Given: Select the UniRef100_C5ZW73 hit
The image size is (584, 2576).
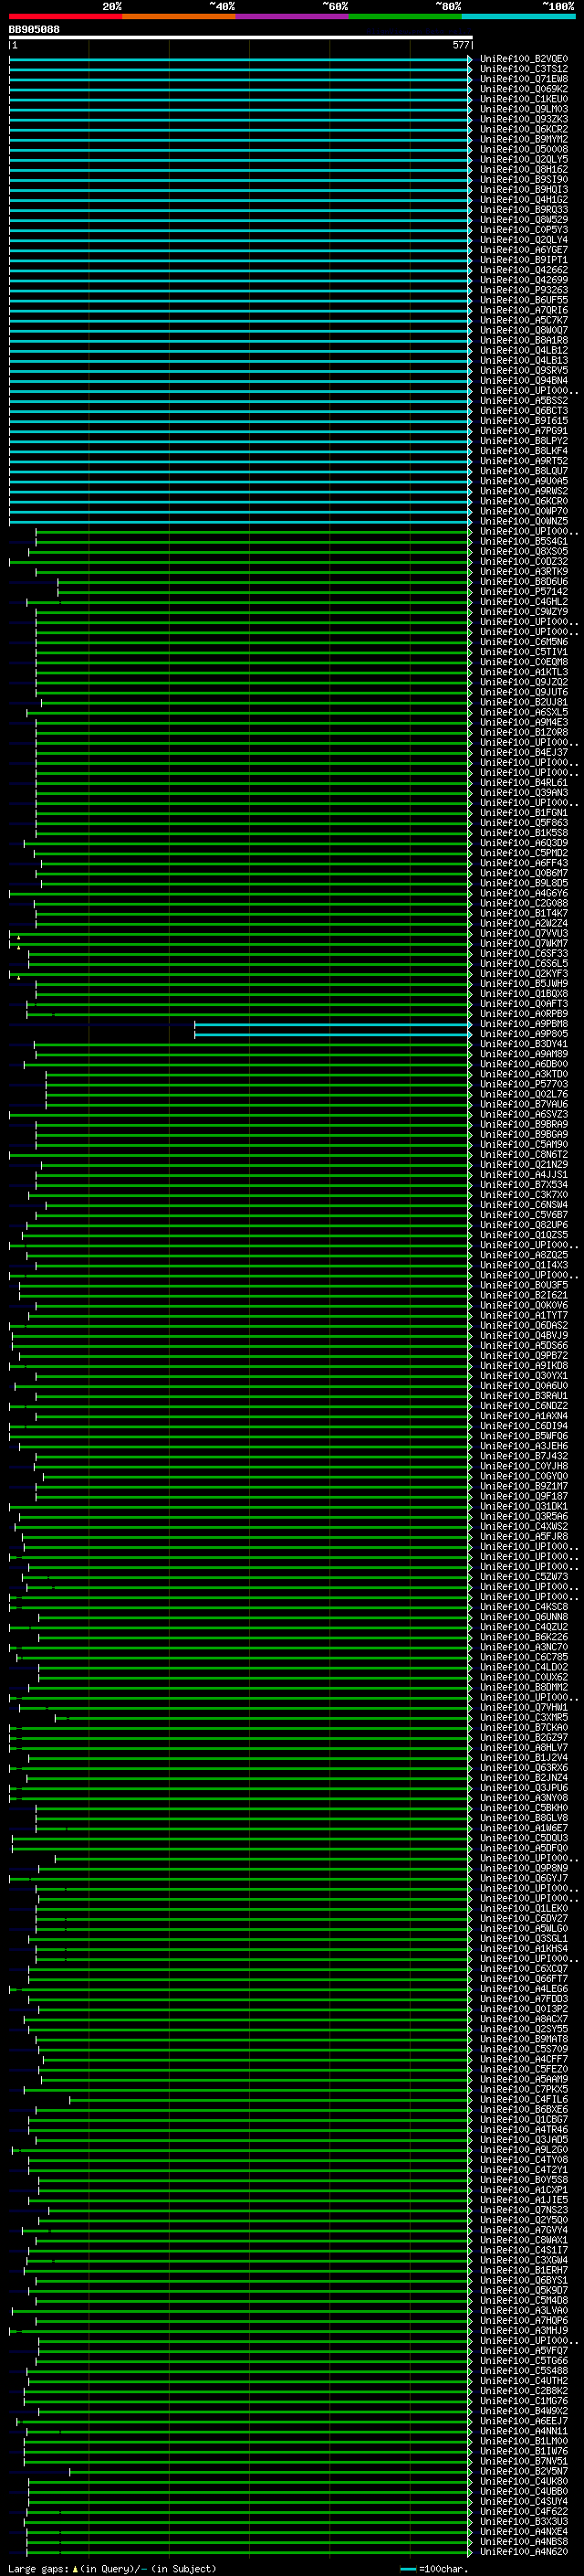Looking at the screenshot, I should point(524,1577).
